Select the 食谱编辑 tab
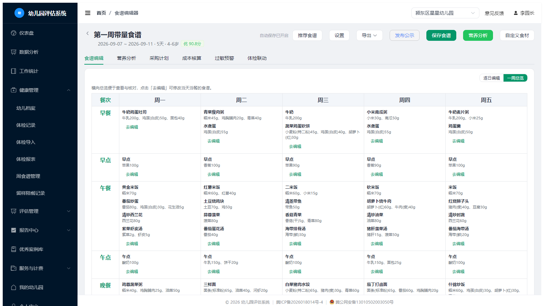 [94, 58]
